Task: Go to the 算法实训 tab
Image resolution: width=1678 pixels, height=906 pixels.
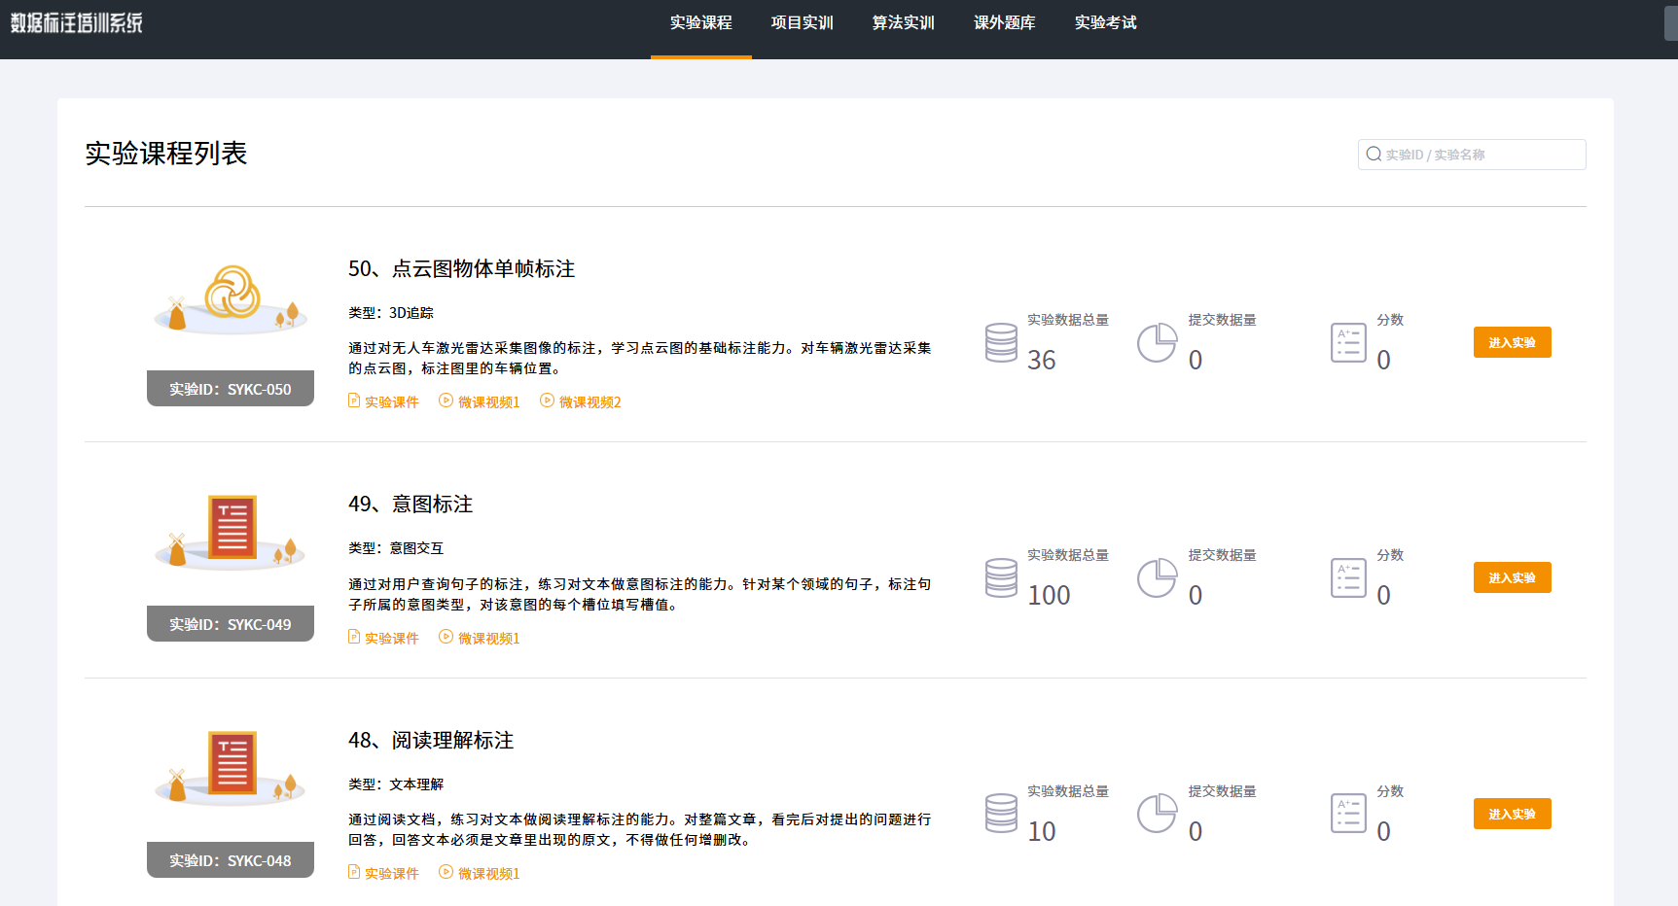Action: pos(904,23)
